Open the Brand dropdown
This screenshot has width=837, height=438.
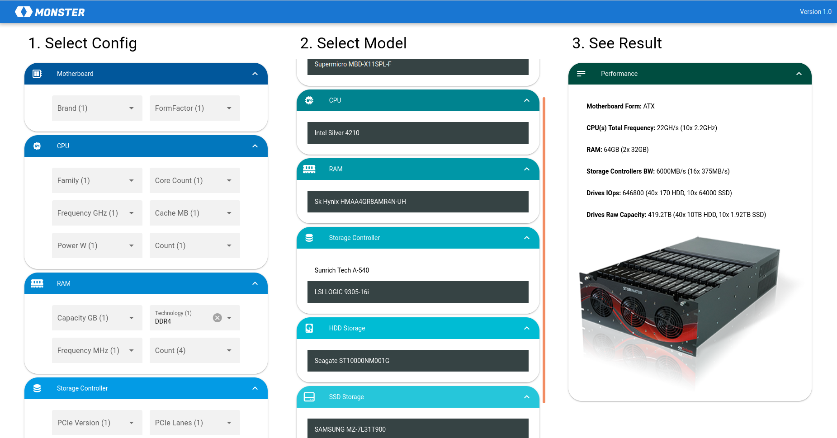tap(97, 108)
